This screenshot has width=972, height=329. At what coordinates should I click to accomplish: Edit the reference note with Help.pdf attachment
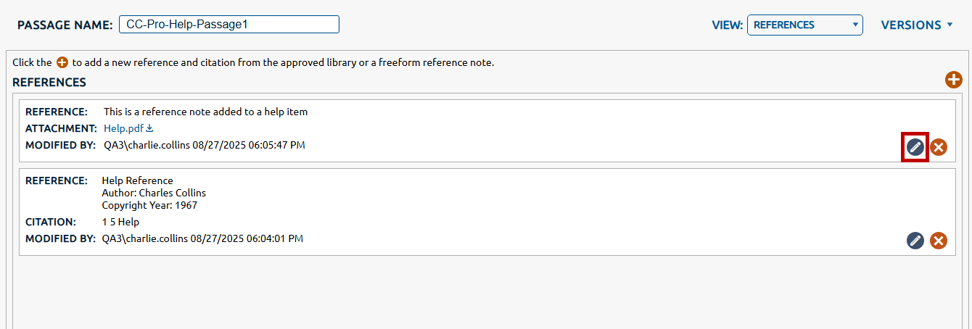coord(915,147)
